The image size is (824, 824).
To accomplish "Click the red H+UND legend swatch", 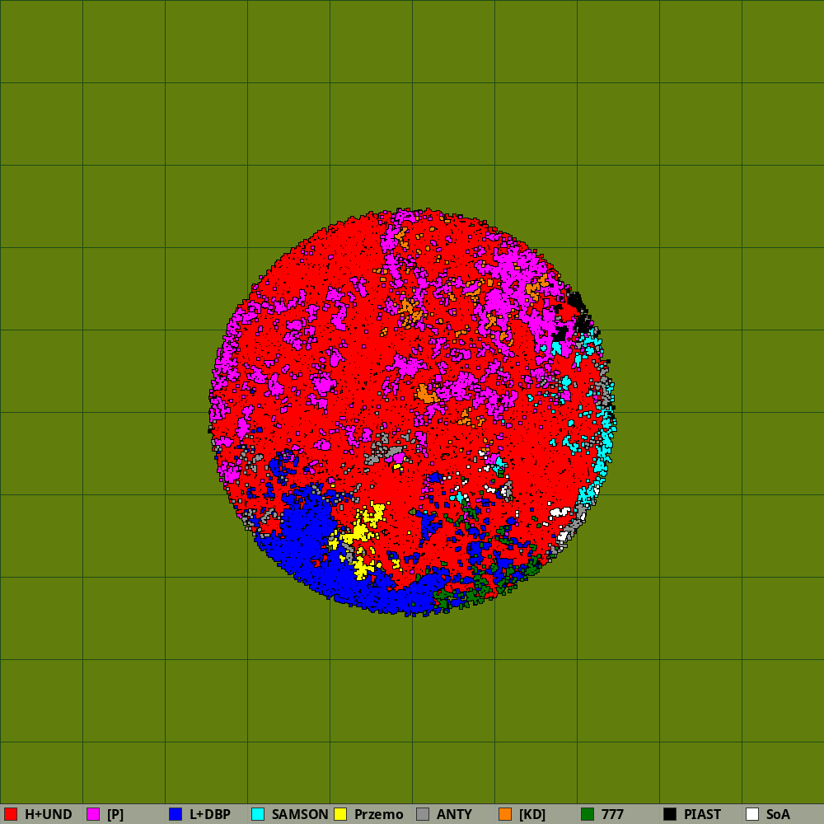I will pyautogui.click(x=11, y=814).
